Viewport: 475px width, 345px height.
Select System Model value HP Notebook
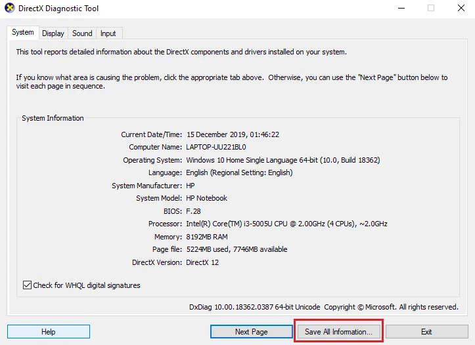[206, 198]
